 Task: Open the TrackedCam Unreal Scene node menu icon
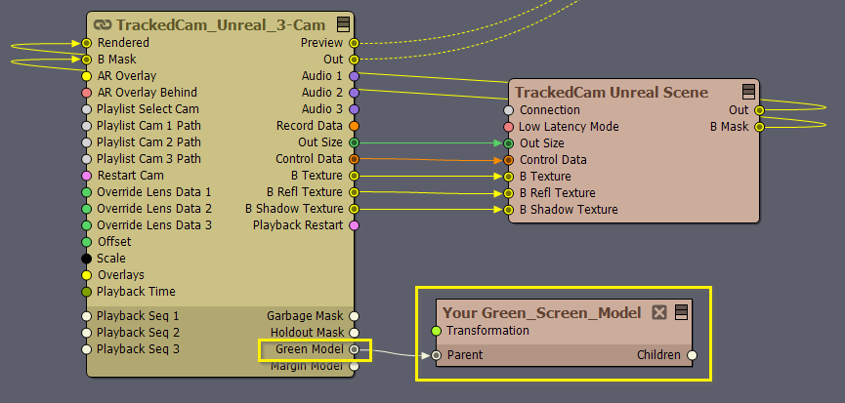tap(749, 92)
